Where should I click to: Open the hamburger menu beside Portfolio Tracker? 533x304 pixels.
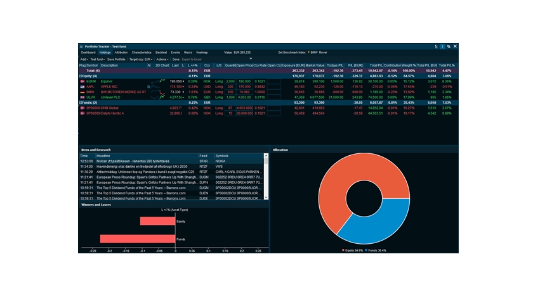[81, 46]
